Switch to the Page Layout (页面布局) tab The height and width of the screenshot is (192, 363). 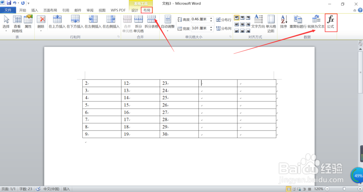[x=50, y=10]
